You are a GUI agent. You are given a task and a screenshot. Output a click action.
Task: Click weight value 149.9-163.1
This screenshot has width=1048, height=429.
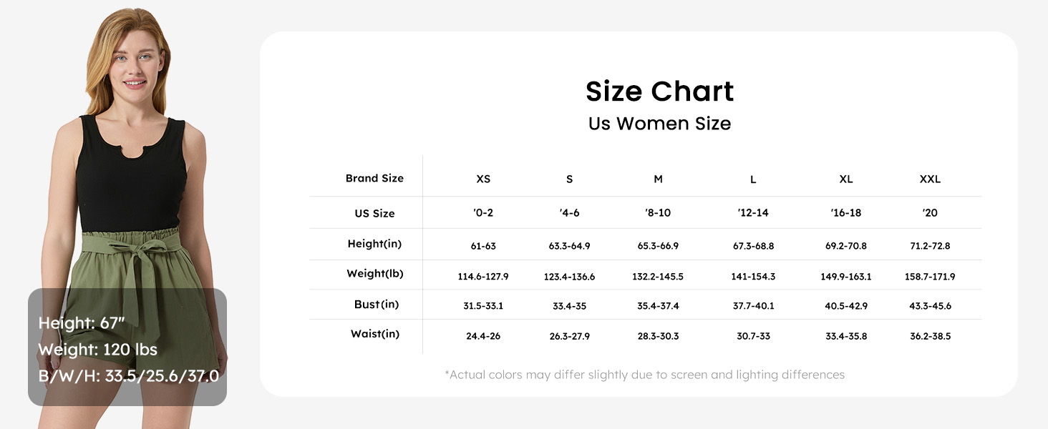click(845, 277)
